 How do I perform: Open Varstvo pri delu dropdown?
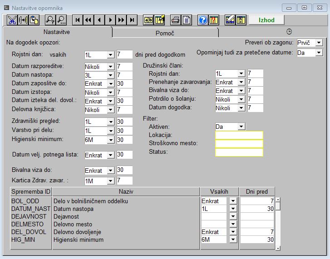pyautogui.click(x=110, y=131)
